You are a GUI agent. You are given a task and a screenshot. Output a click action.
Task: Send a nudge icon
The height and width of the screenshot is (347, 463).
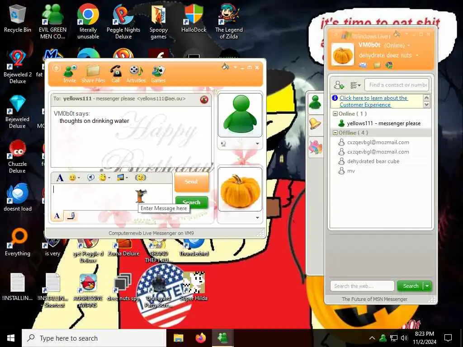pos(141,177)
